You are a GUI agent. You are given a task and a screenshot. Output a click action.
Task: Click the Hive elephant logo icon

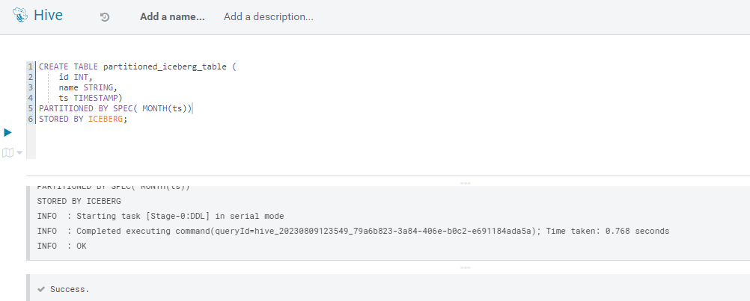(x=20, y=15)
